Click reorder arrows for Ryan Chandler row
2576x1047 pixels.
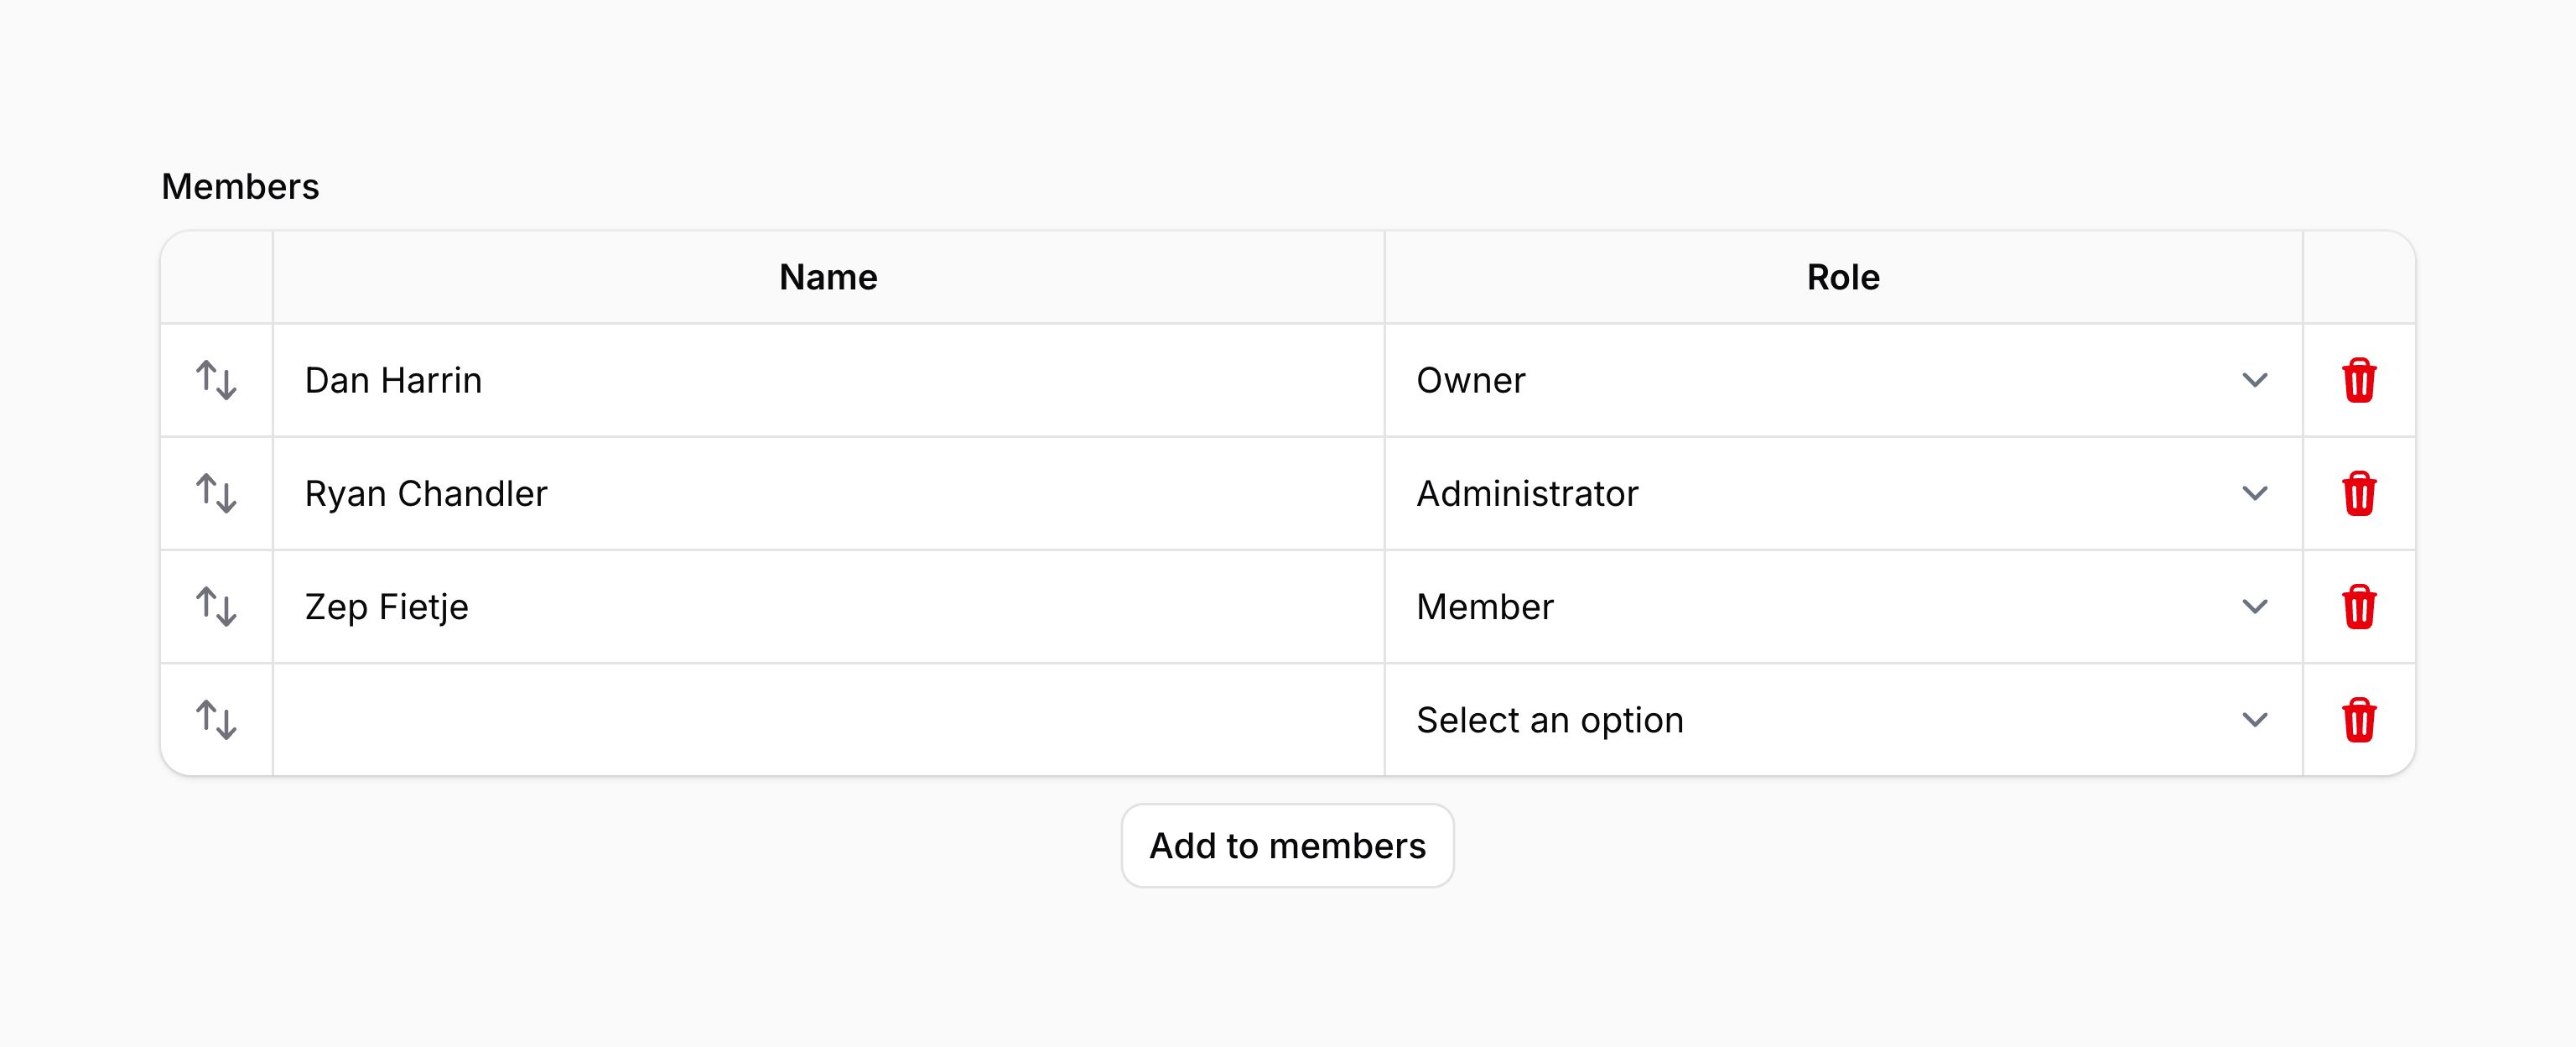coord(216,493)
